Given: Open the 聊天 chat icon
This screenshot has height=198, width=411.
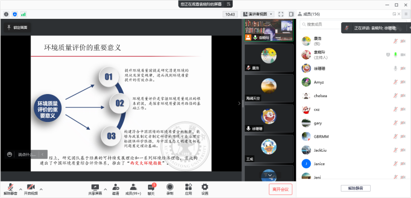Looking at the screenshot, I should (151, 190).
